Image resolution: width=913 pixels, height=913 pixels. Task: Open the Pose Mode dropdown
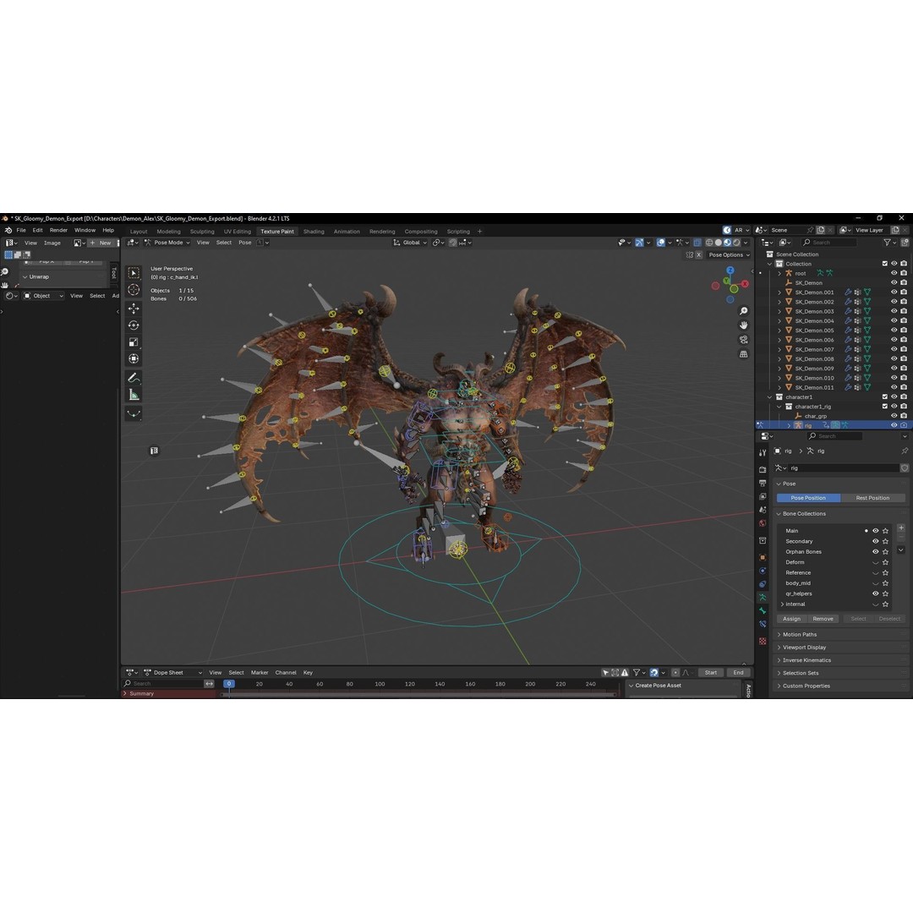167,243
